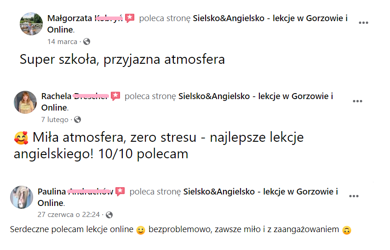Viewport: 390px width, 250px height.
Task: Click public globe icon under Małgorzata's post
Action: click(x=86, y=42)
